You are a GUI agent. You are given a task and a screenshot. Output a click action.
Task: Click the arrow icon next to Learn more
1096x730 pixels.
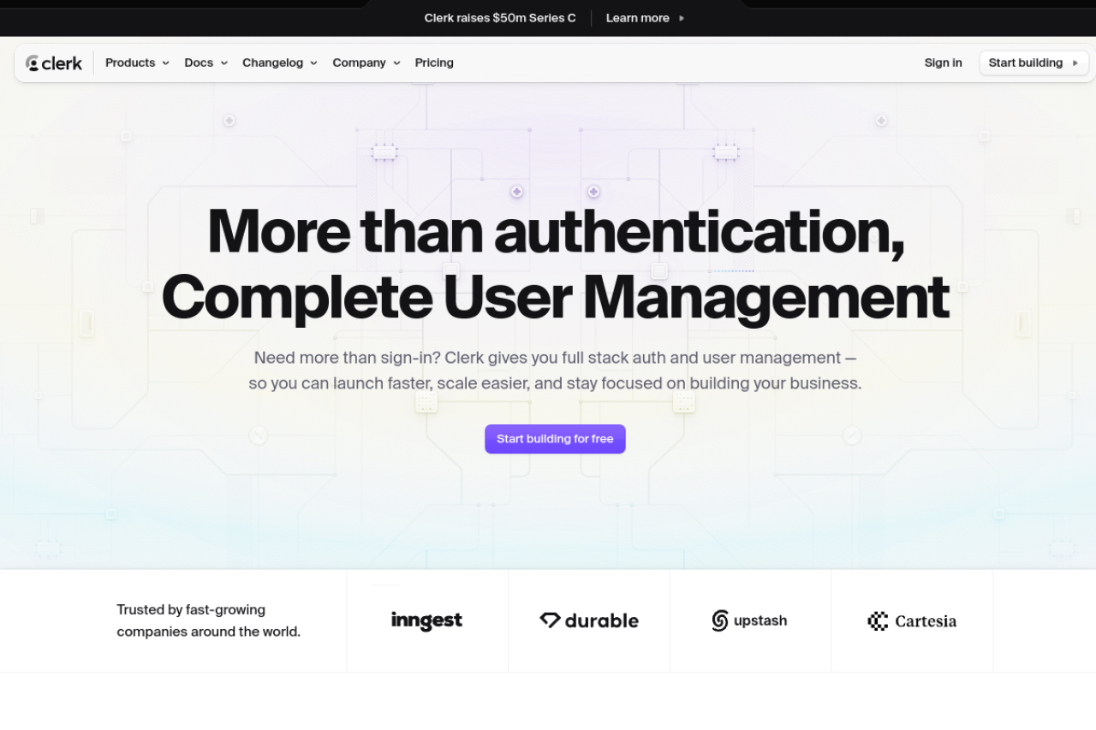(x=681, y=18)
